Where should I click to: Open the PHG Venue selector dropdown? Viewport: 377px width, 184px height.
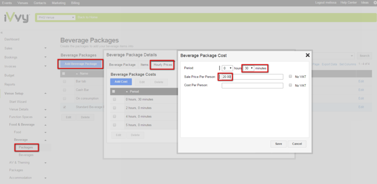[x=56, y=17]
